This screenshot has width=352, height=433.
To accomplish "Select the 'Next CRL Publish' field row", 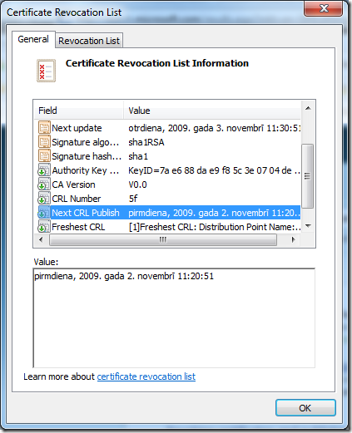I will click(x=167, y=213).
